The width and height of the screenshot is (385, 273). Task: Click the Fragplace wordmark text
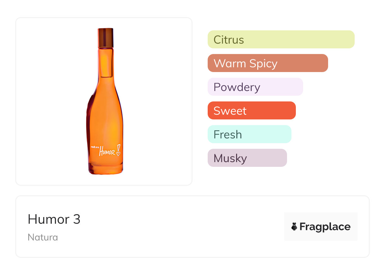pos(325,227)
